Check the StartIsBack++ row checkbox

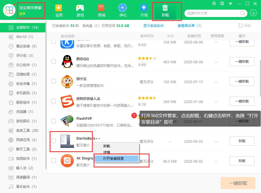pyautogui.click(x=54, y=141)
